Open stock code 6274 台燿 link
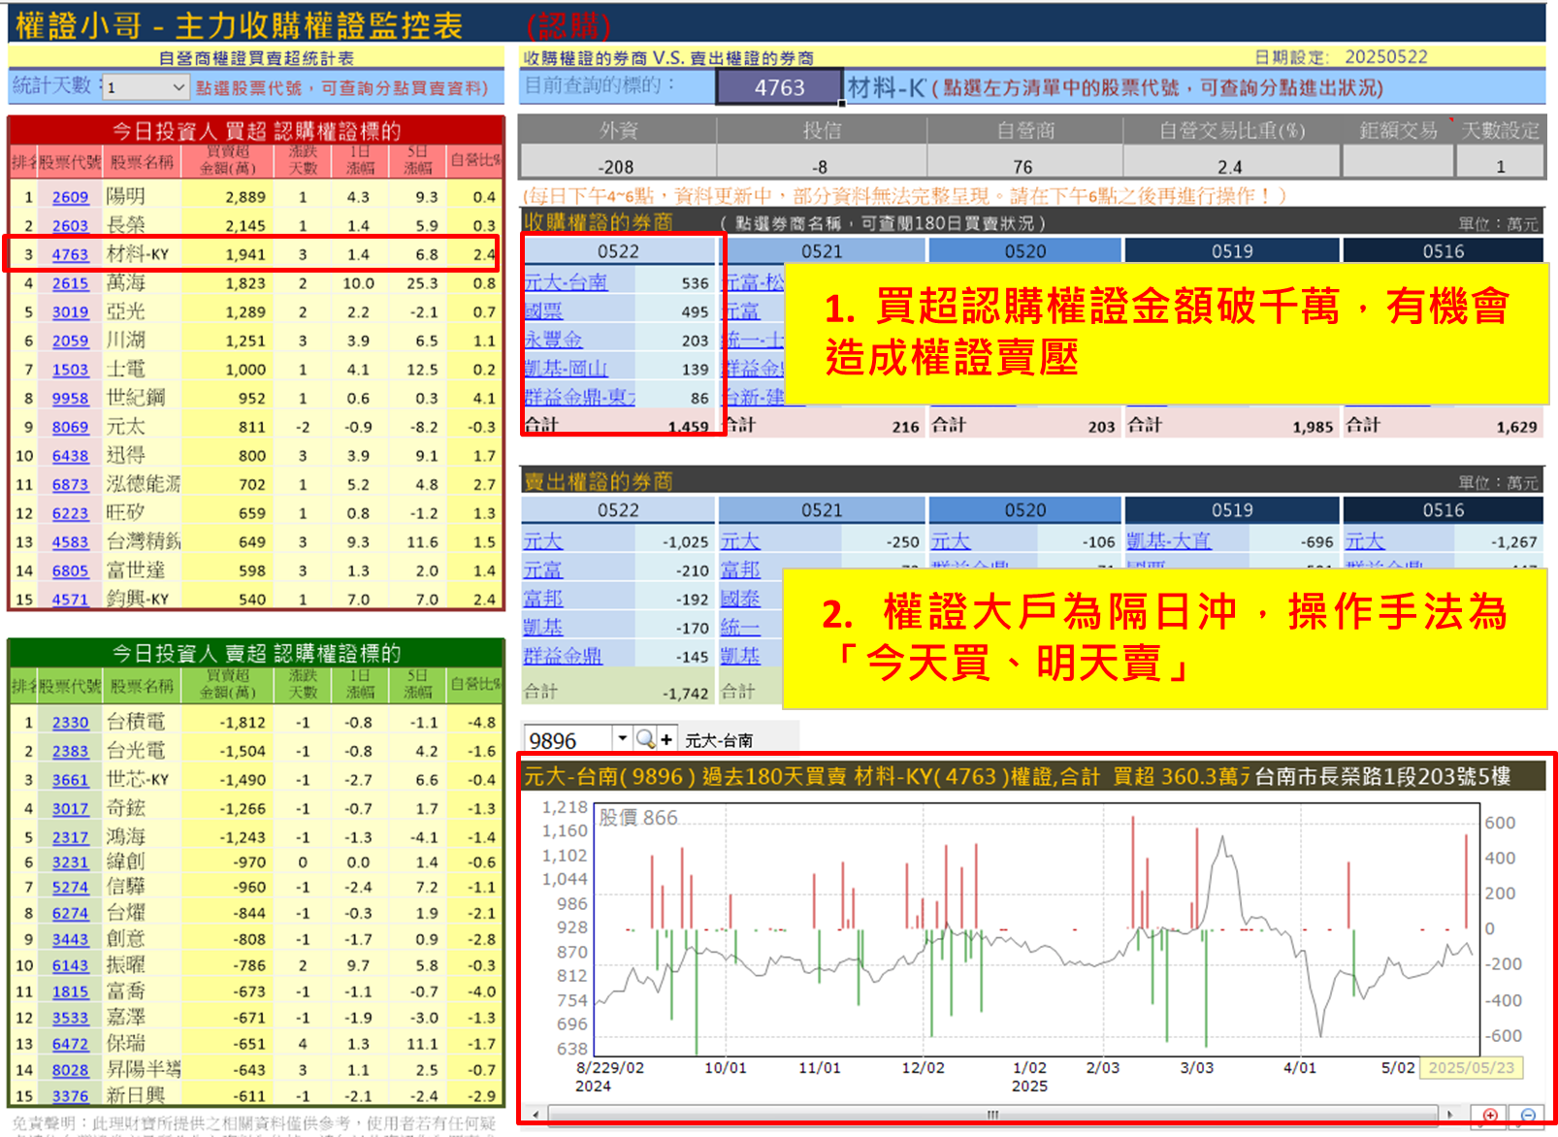The image size is (1558, 1137). pyautogui.click(x=70, y=914)
